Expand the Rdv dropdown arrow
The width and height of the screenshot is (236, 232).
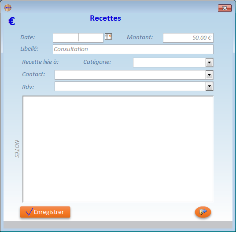tap(209, 86)
